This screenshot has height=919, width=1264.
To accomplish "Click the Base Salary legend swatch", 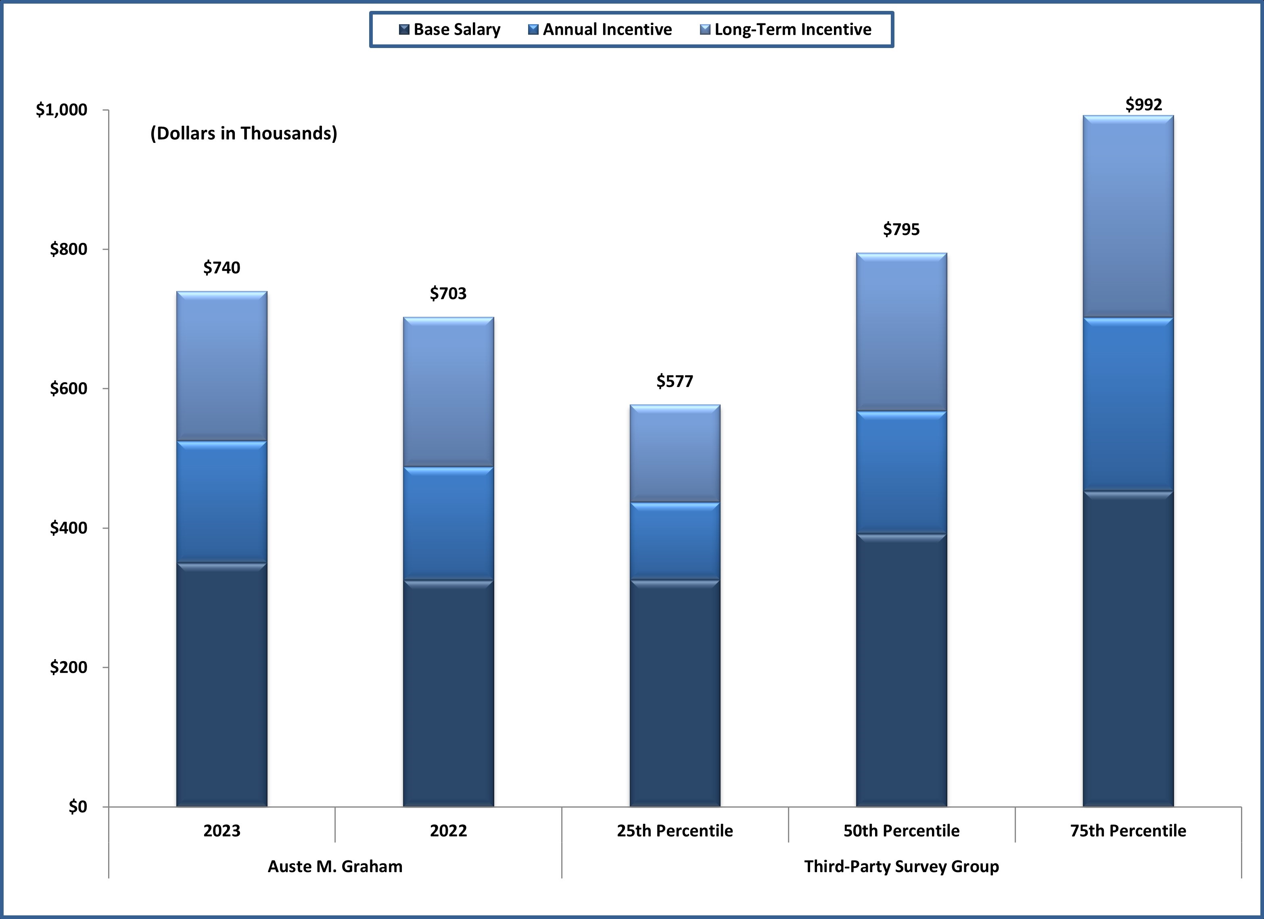I will (405, 29).
